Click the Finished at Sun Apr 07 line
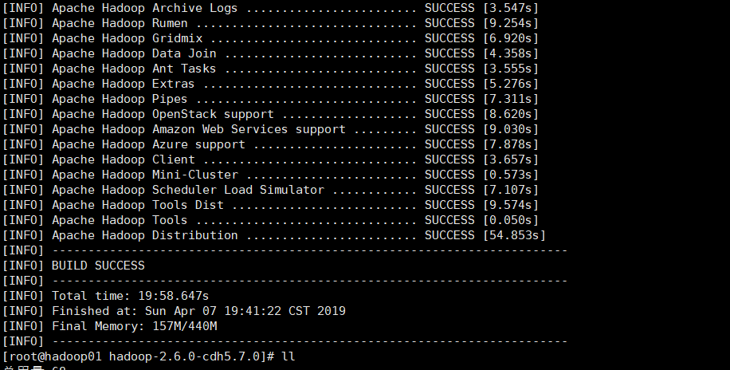Image resolution: width=730 pixels, height=370 pixels. pos(174,311)
